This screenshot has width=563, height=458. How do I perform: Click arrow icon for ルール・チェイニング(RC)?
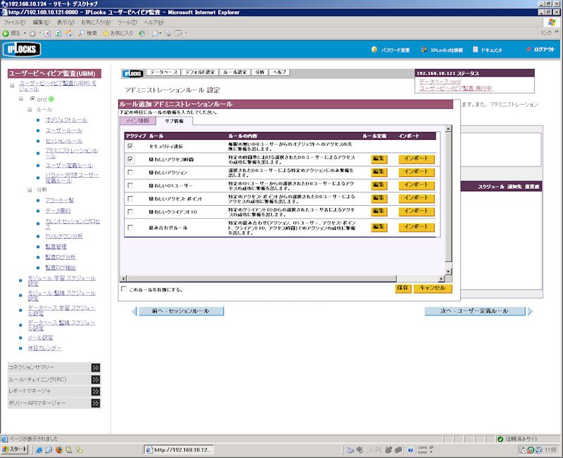[x=96, y=379]
